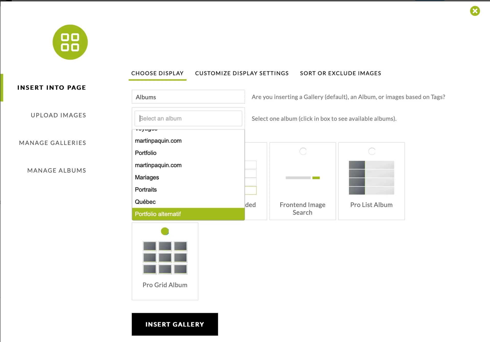Open the Albums source type dropdown
This screenshot has width=490, height=342.
click(x=188, y=97)
